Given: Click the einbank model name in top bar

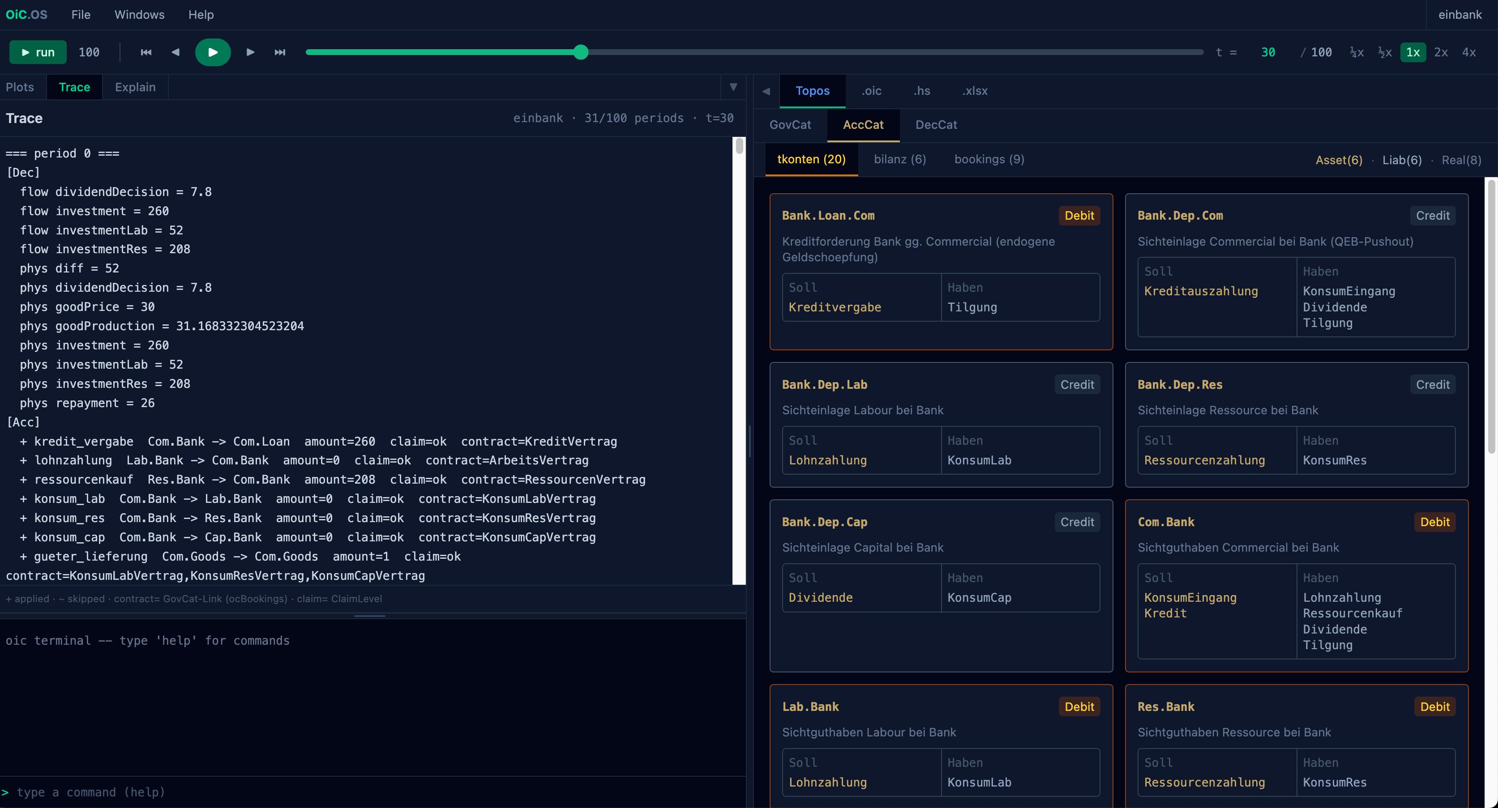Looking at the screenshot, I should [1460, 14].
